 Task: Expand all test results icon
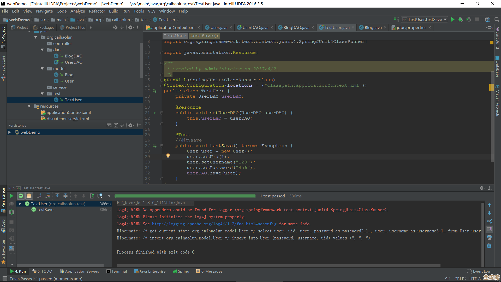coord(57,196)
